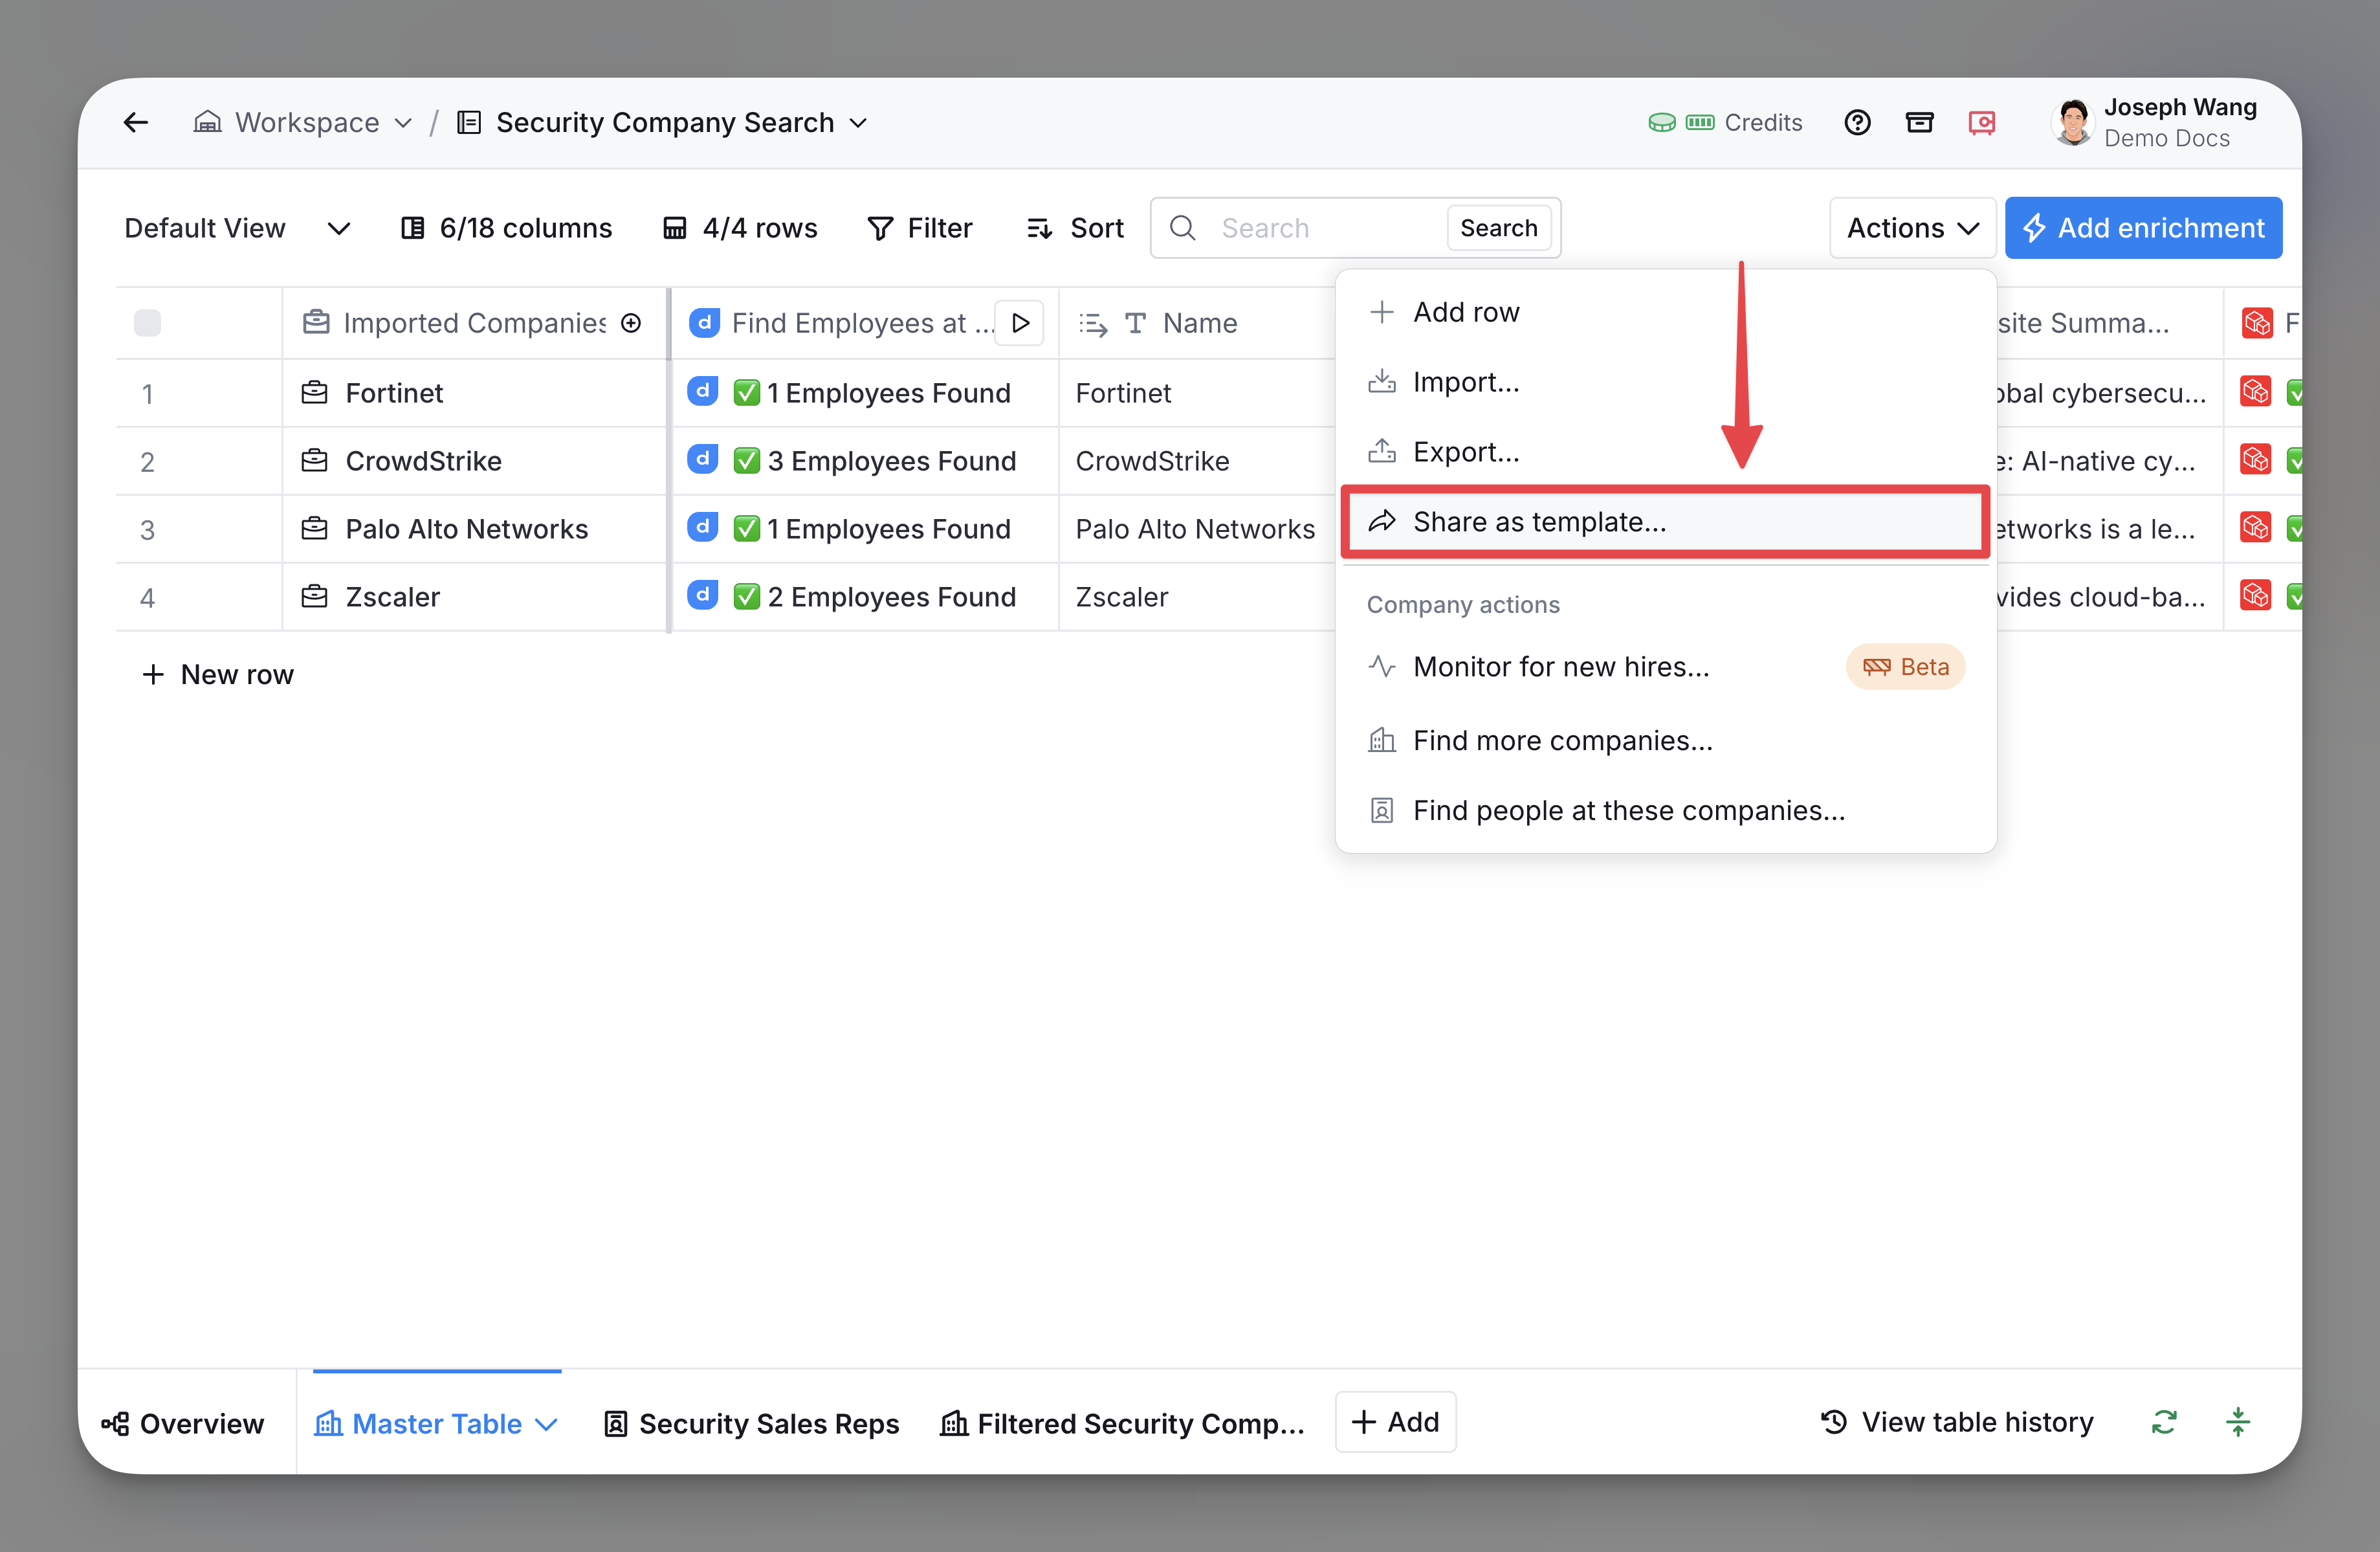Select Share as template... menu item
The height and width of the screenshot is (1552, 2380).
tap(1665, 521)
